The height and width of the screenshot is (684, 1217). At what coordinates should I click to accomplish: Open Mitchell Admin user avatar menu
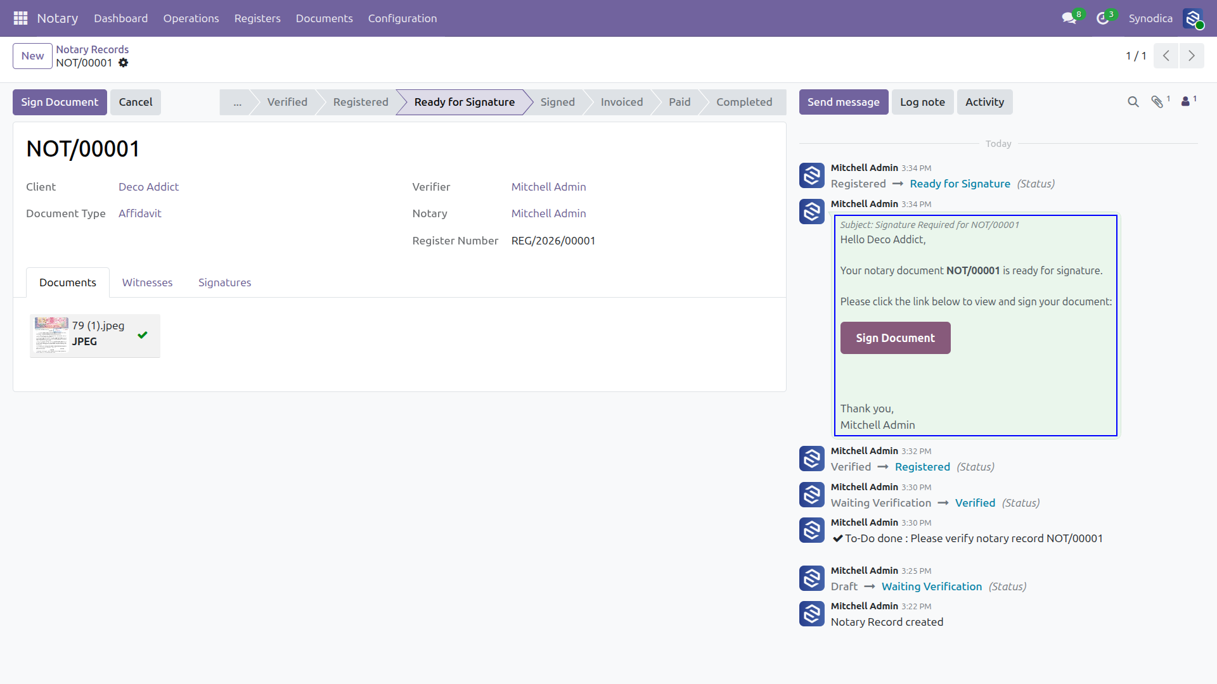click(1193, 18)
